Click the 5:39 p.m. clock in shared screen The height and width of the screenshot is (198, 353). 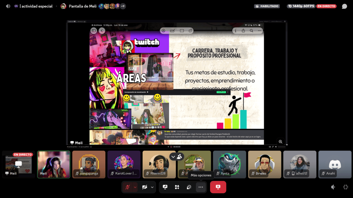(x=109, y=25)
